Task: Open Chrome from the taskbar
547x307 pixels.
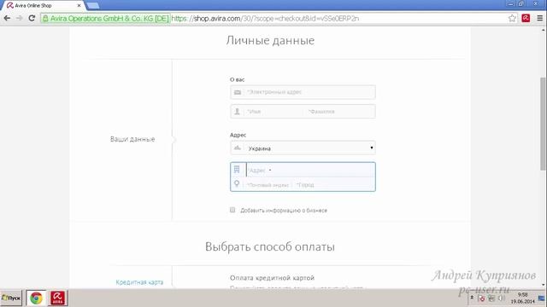Action: click(x=36, y=298)
